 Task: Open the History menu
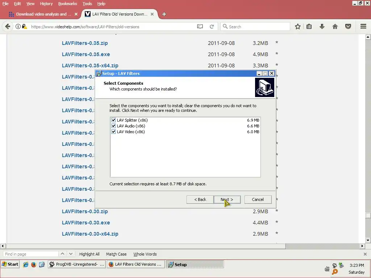pyautogui.click(x=46, y=4)
